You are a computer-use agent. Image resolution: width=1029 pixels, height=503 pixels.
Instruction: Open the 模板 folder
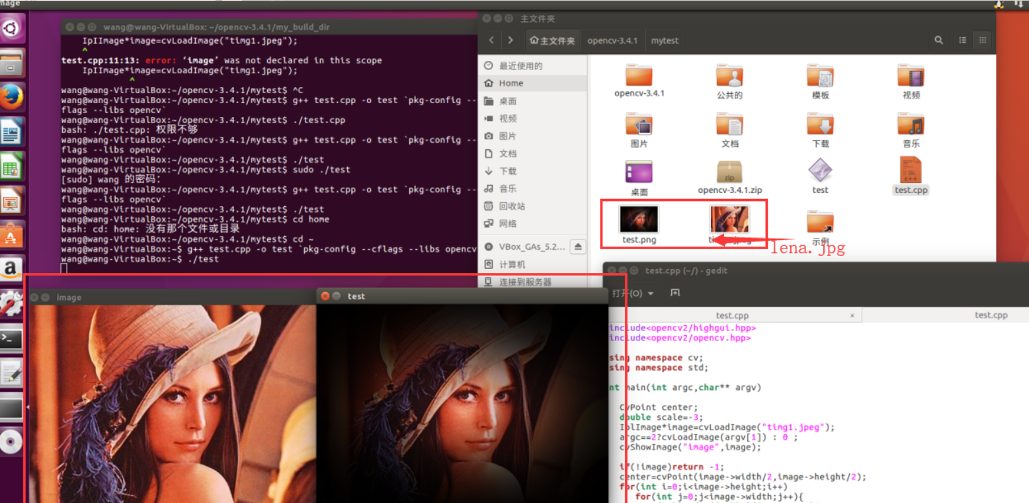820,81
